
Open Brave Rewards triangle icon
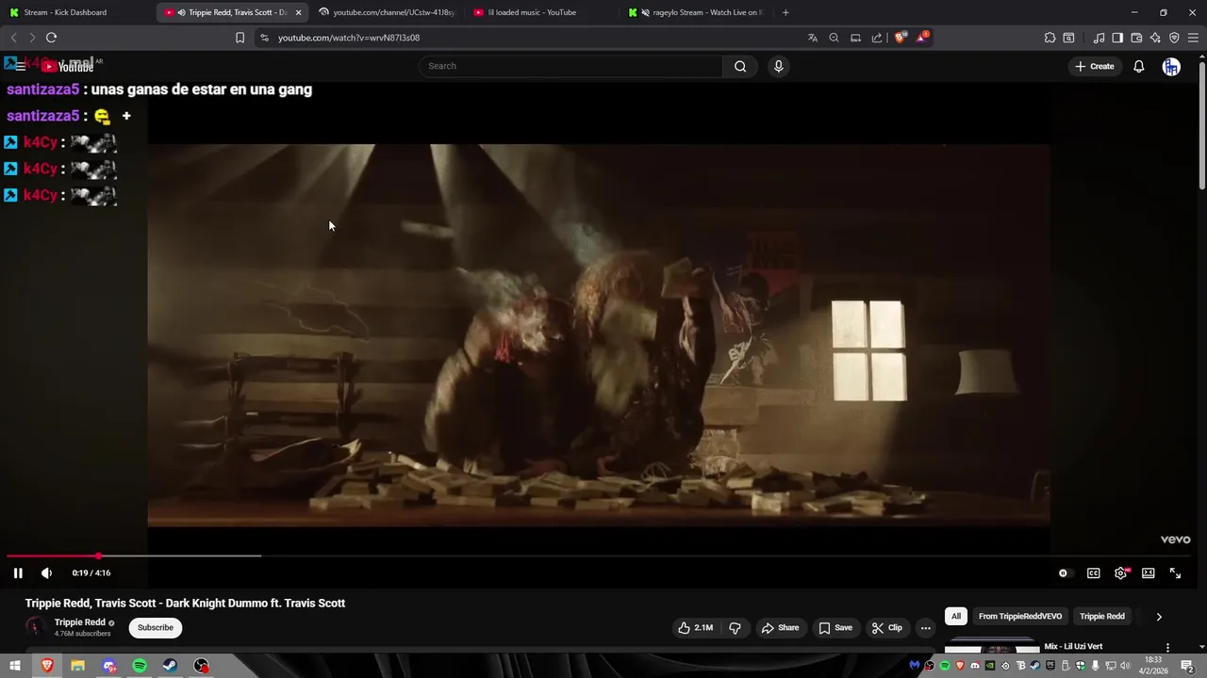(x=922, y=38)
